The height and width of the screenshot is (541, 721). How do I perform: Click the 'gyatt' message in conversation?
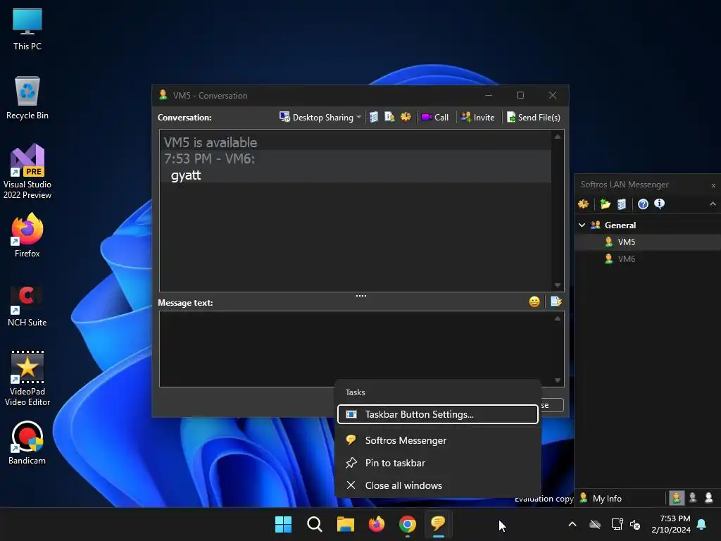(186, 175)
